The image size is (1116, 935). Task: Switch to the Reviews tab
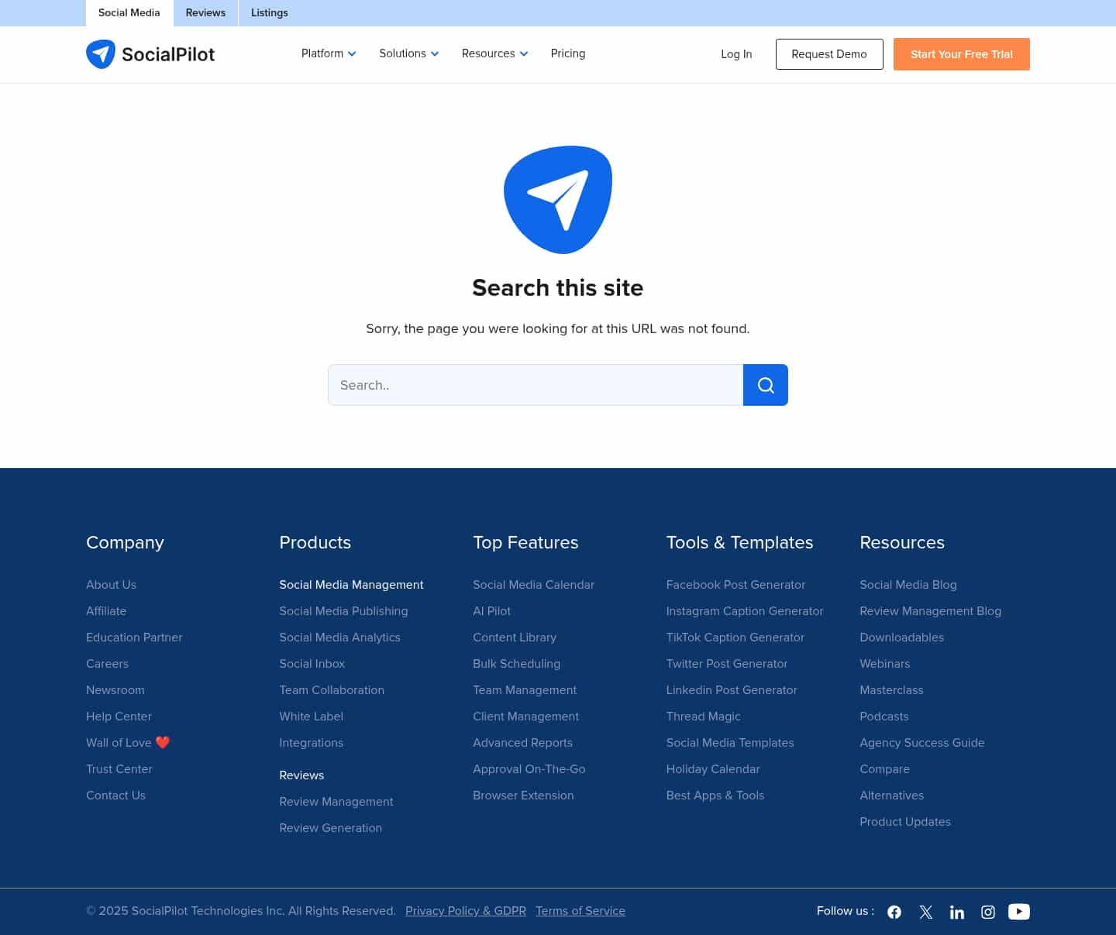coord(205,12)
